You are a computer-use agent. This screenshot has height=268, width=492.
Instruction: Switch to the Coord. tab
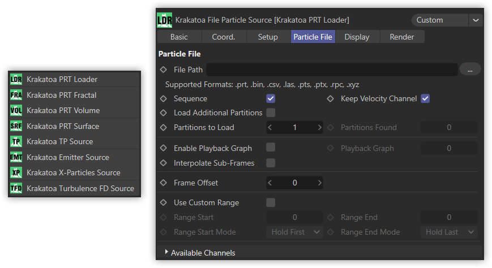[x=224, y=37]
